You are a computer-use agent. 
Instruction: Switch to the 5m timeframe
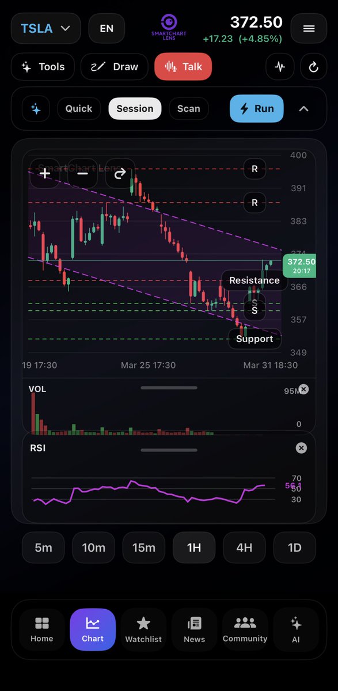[43, 547]
